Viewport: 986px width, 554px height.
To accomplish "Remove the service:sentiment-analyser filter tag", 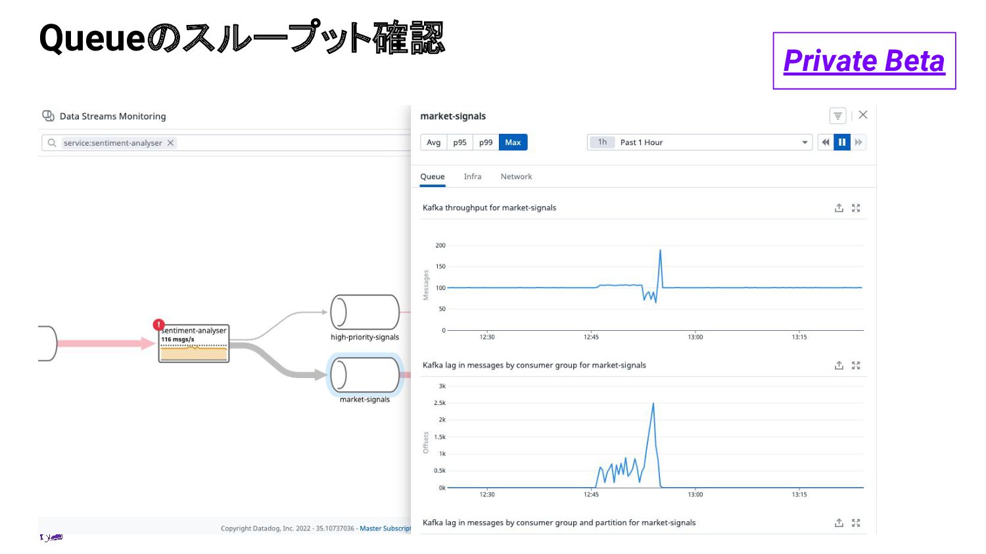I will pyautogui.click(x=170, y=143).
